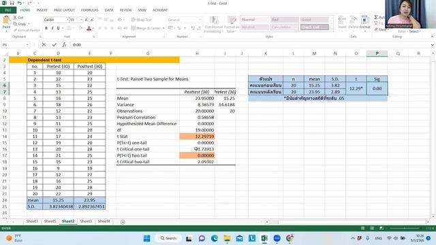Click the Insert cells icon
The image size is (436, 245).
342,20
